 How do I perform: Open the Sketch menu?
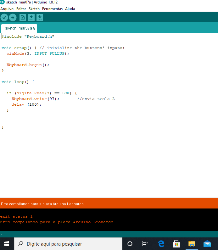click(34, 9)
